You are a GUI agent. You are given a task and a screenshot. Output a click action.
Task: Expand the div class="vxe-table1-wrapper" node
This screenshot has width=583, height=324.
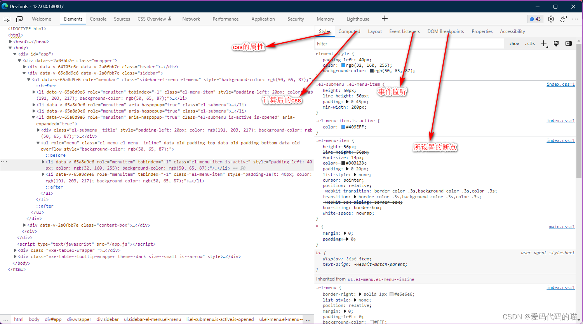click(x=15, y=250)
